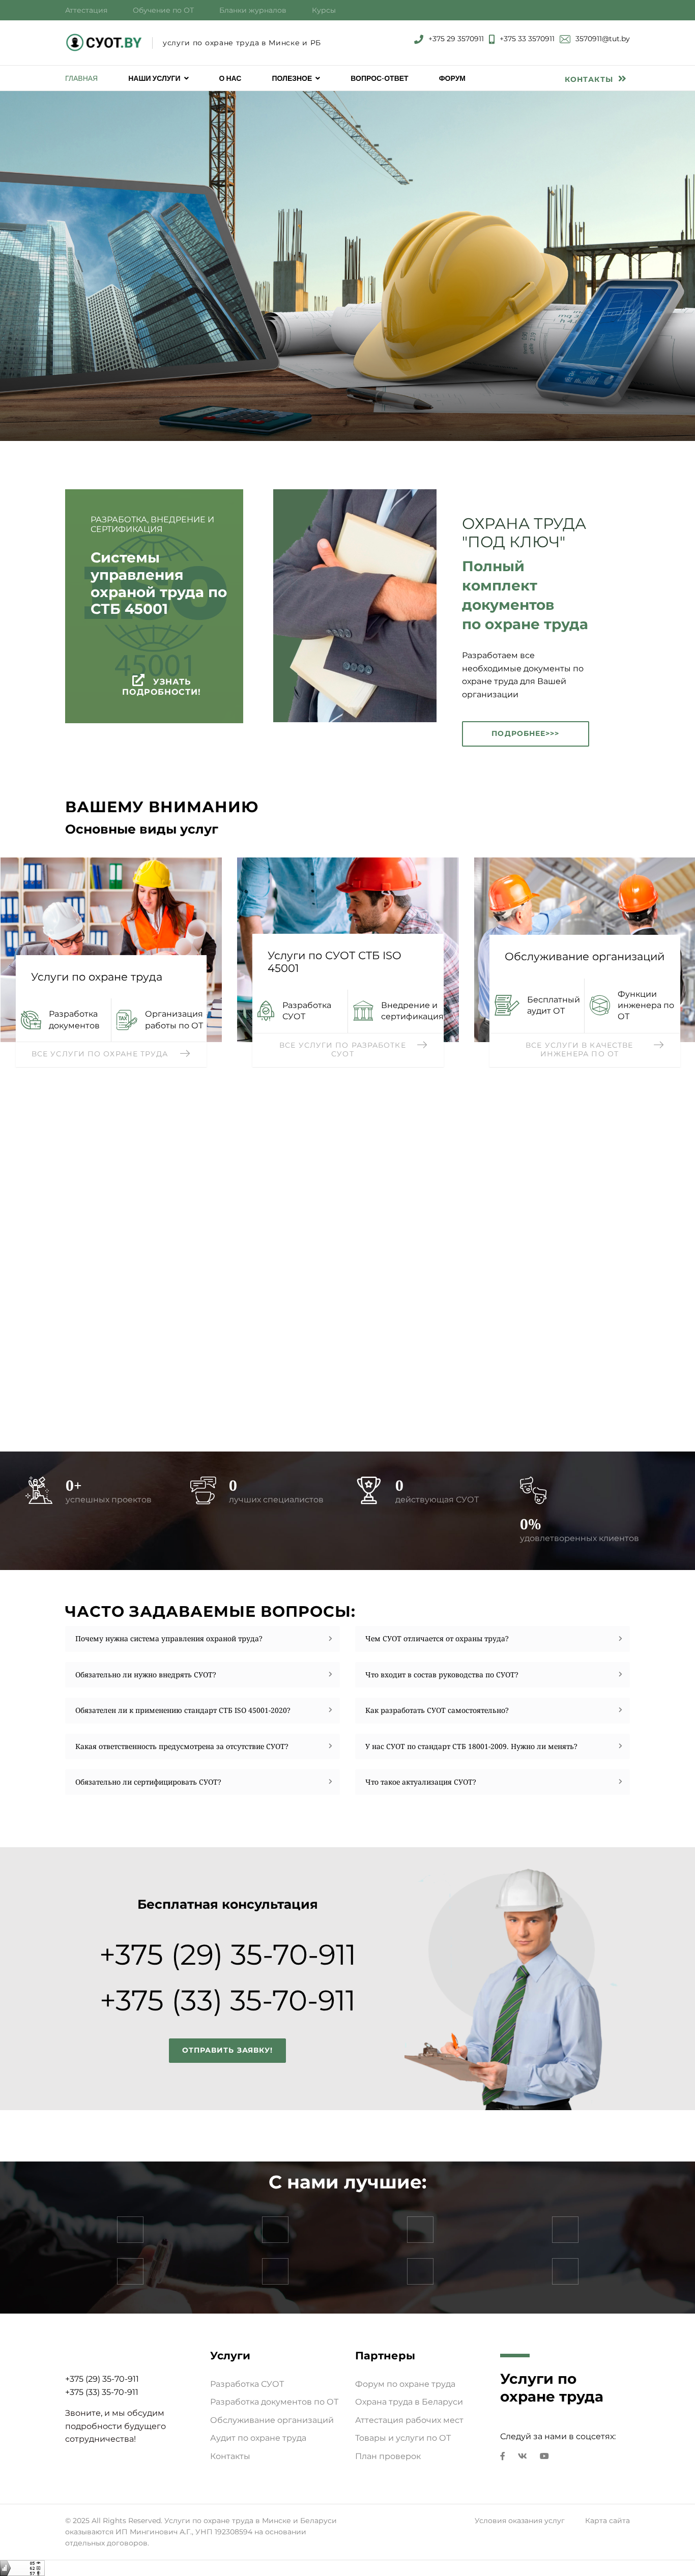This screenshot has width=695, height=2576.
Task: Click arrow beside ВСЕ УСЛУГИ ПО РАЗРАБОТКЕ СУОТ
Action: [x=422, y=1045]
